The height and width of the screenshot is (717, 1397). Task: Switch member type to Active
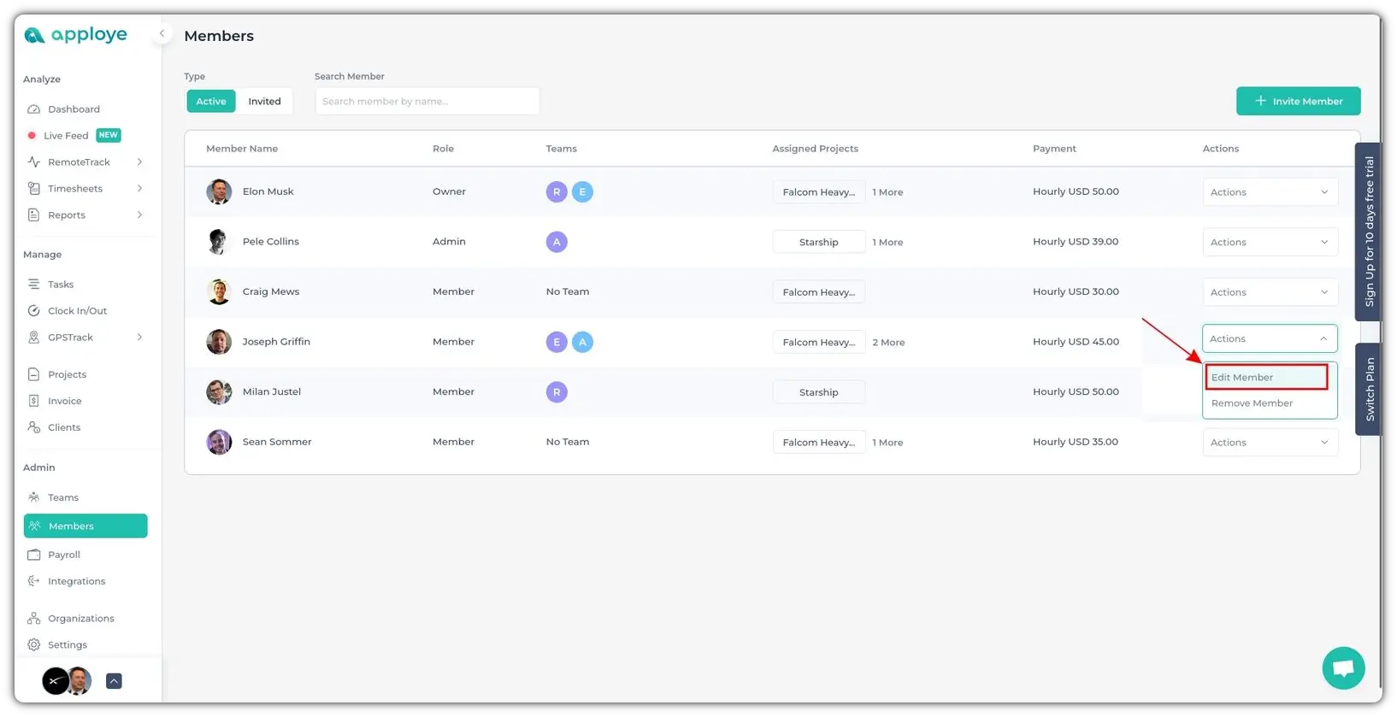click(x=211, y=102)
